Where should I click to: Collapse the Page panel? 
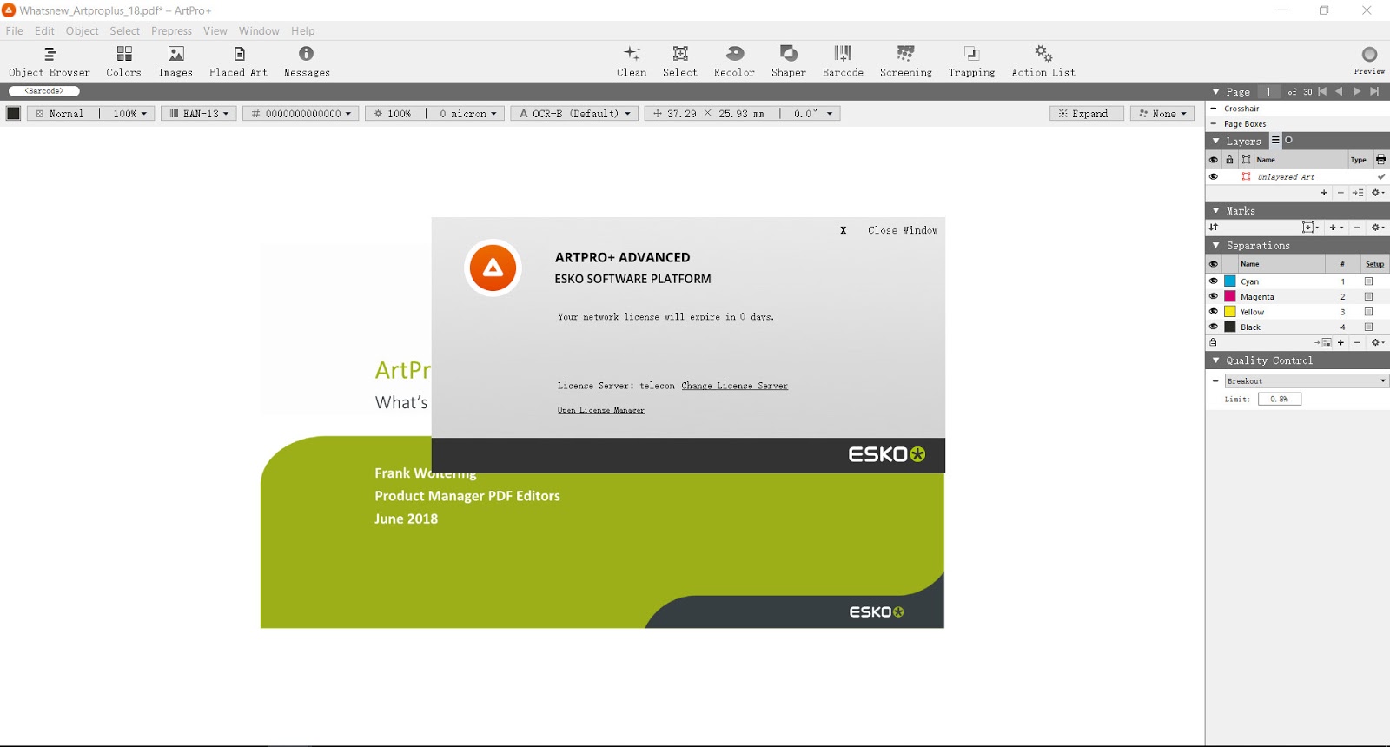click(x=1215, y=91)
